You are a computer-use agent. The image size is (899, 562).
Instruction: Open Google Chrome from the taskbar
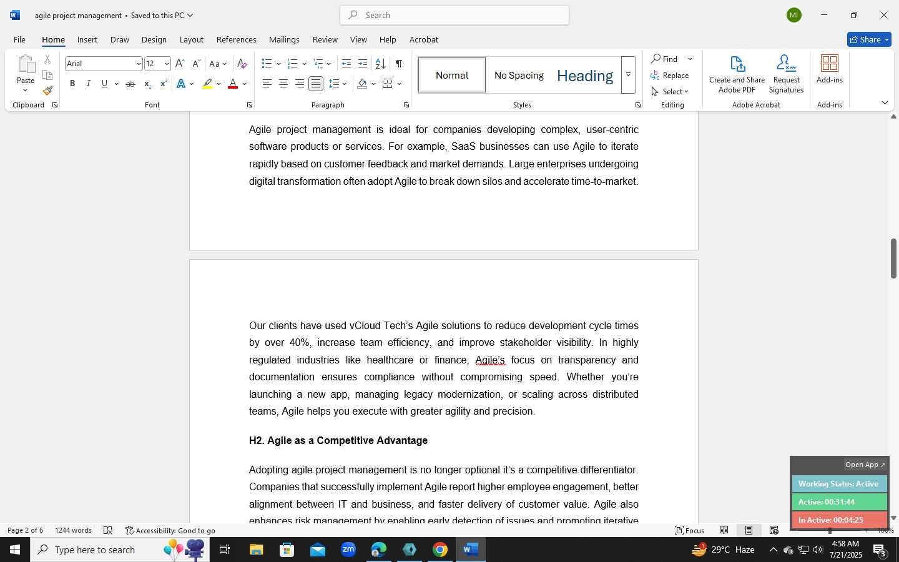(x=440, y=550)
